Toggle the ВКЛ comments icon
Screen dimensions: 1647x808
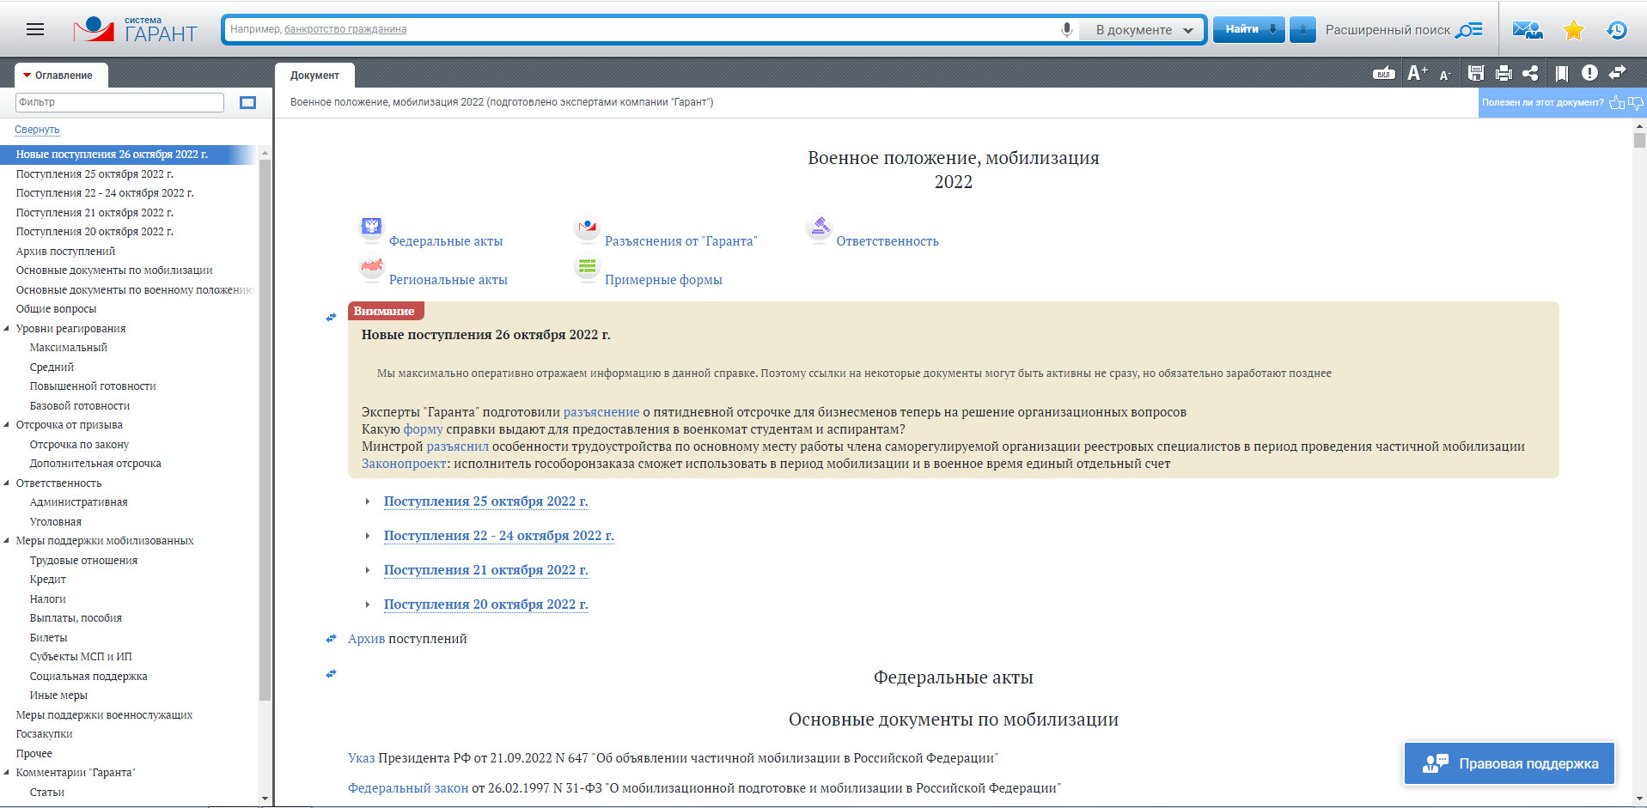pyautogui.click(x=1383, y=74)
